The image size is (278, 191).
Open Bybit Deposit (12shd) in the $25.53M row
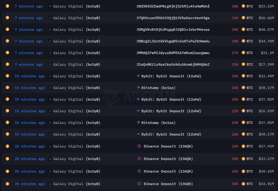coord(171,111)
